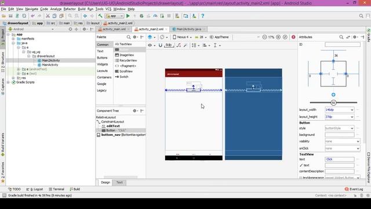Open the Help question mark icon
The width and height of the screenshot is (371, 209).
point(202,16)
